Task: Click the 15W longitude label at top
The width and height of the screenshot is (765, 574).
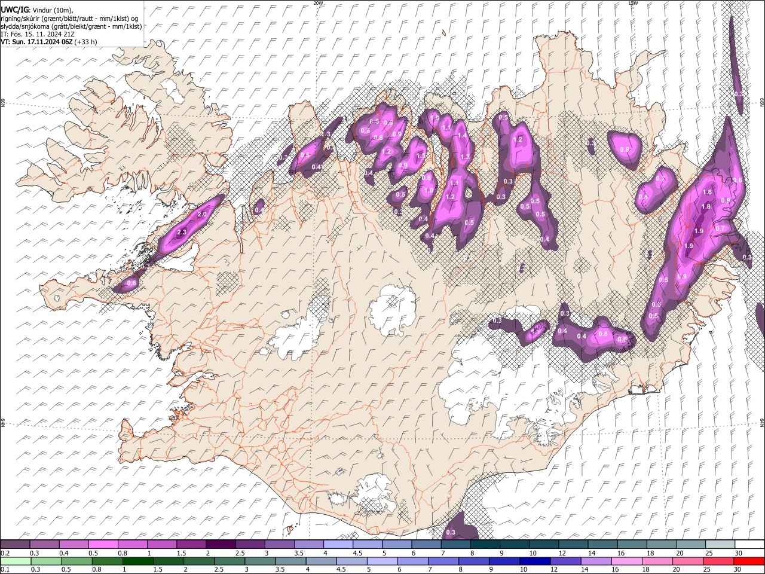Action: (x=632, y=3)
